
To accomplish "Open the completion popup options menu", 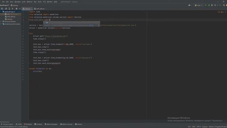I will pos(99,25).
